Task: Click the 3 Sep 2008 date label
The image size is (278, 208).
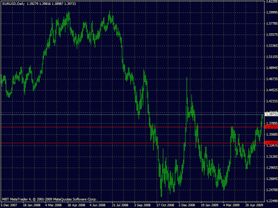Action: (142, 205)
